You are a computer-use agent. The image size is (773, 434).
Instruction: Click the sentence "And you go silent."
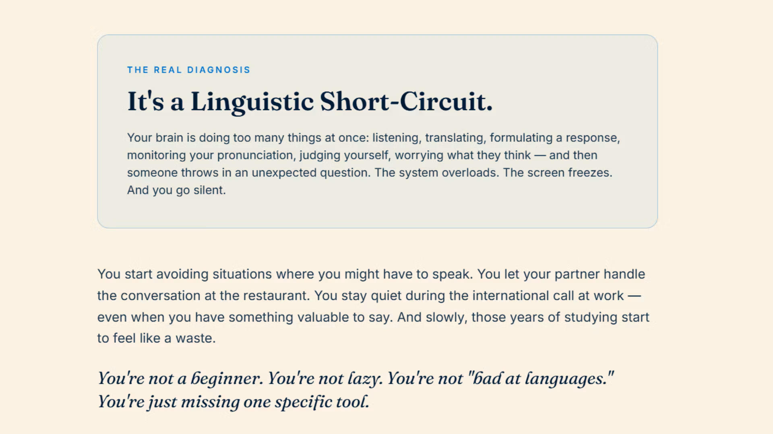176,190
